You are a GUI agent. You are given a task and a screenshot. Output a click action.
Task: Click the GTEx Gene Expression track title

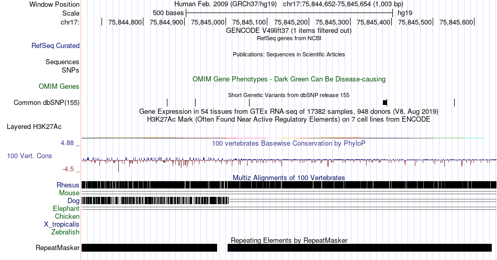289,111
